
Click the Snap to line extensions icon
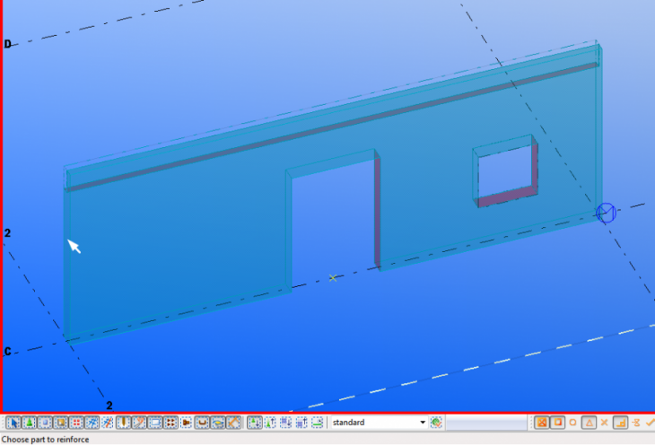636,423
